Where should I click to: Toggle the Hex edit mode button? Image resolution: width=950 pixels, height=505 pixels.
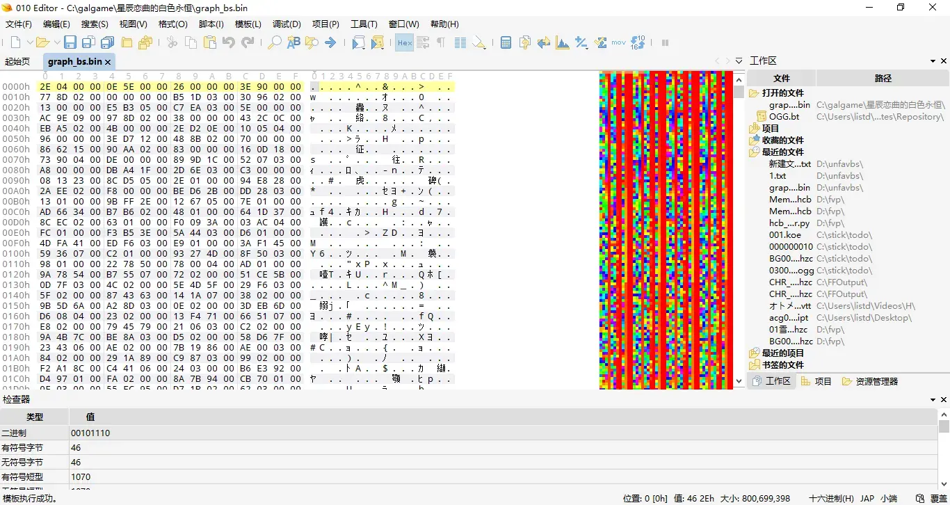404,42
